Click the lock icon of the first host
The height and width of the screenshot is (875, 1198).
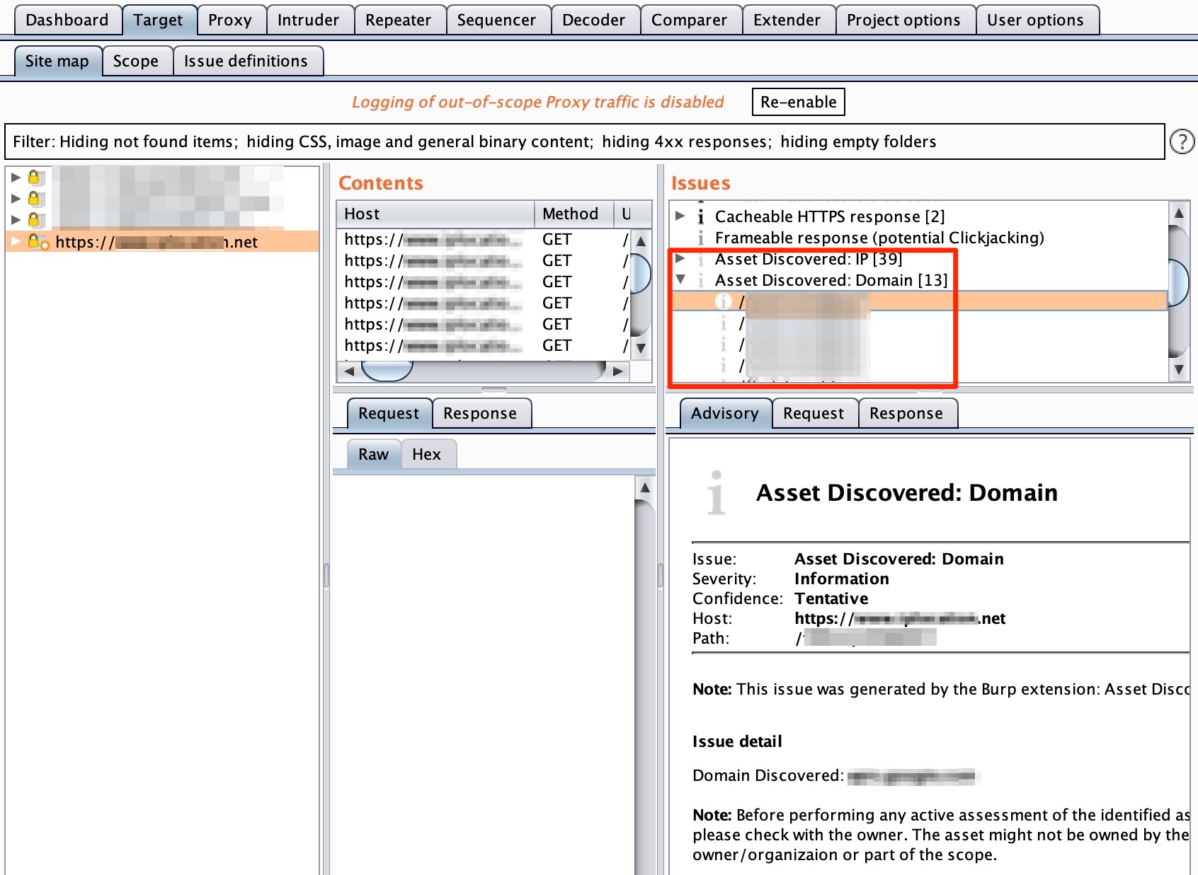click(x=36, y=177)
